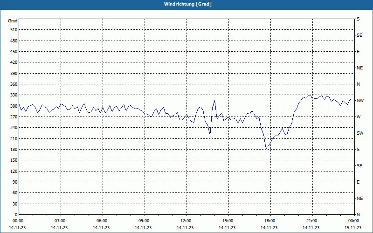Click the 510 value on the degree axis
Image resolution: width=373 pixels, height=233 pixels.
click(x=14, y=30)
